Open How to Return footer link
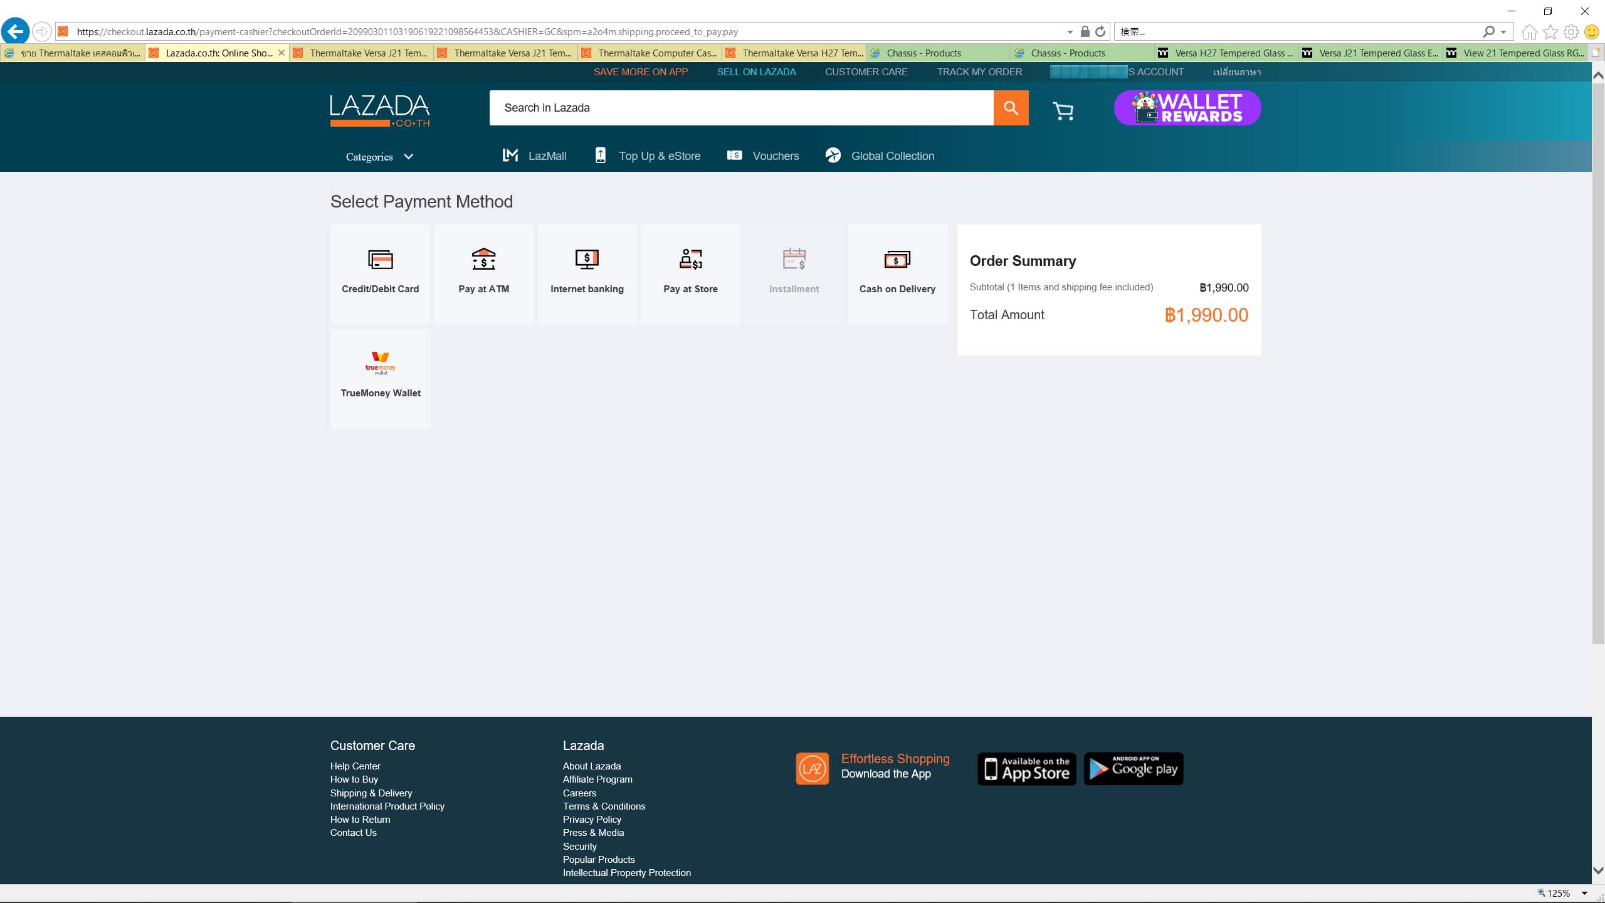The image size is (1605, 903). [x=360, y=819]
